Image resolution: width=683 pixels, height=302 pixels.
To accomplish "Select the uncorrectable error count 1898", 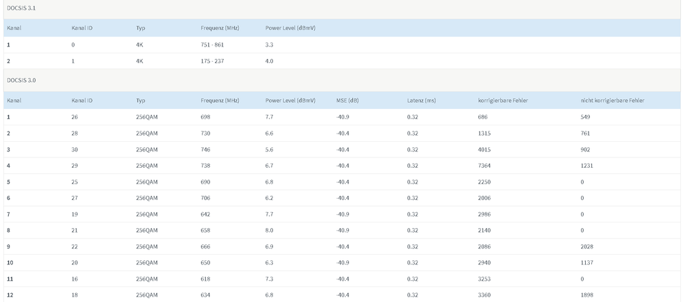I will click(x=587, y=295).
